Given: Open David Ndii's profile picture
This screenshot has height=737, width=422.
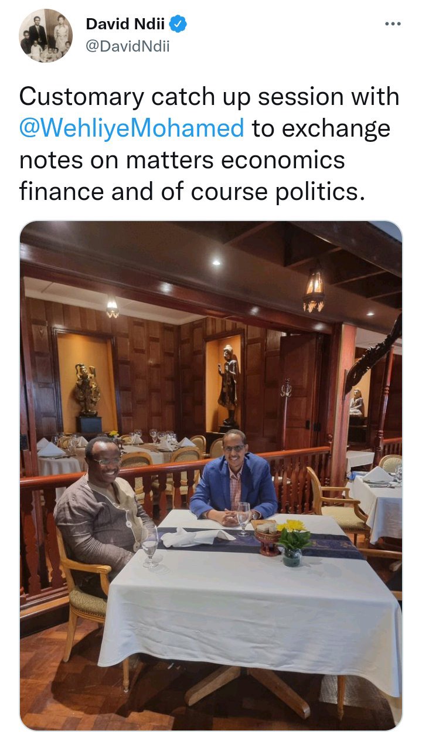Looking at the screenshot, I should [x=46, y=35].
